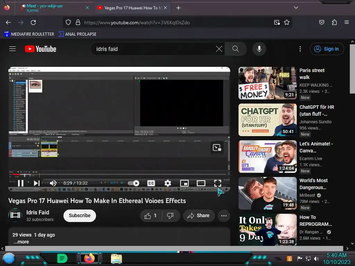The image size is (355, 266).
Task: Run search with magnifier button
Action: 236,49
